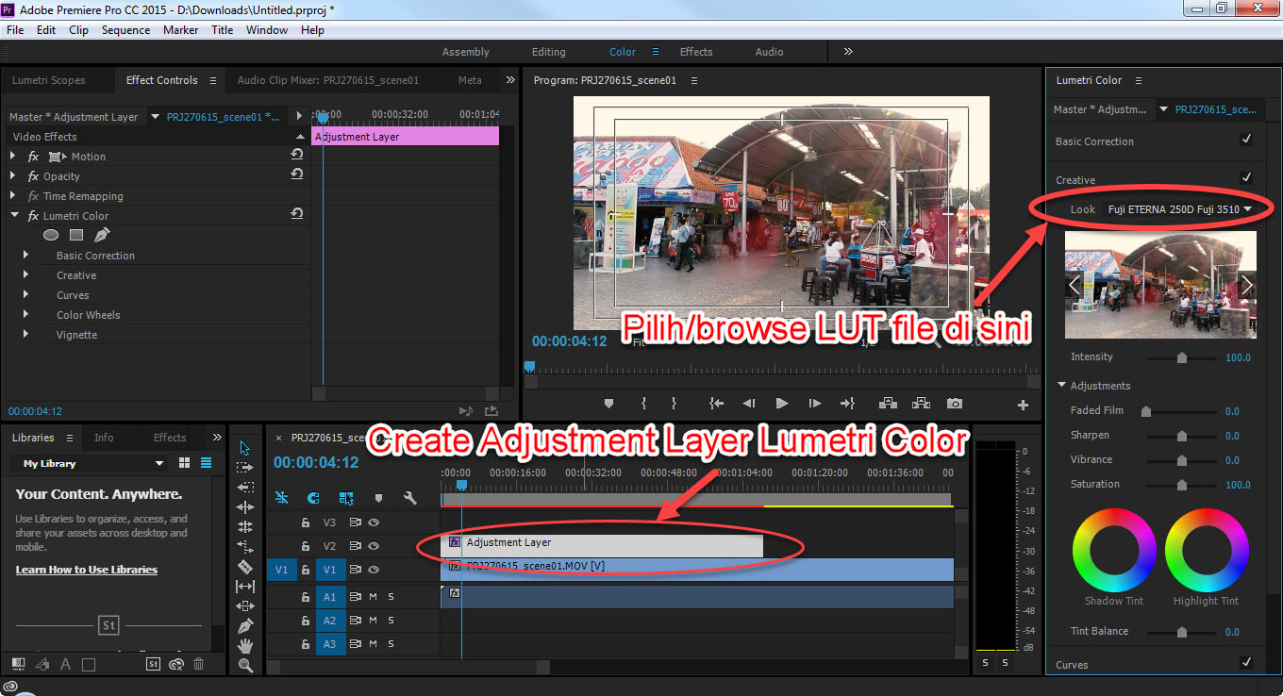1283x696 pixels.
Task: Mute audio track A1
Action: pos(373,596)
